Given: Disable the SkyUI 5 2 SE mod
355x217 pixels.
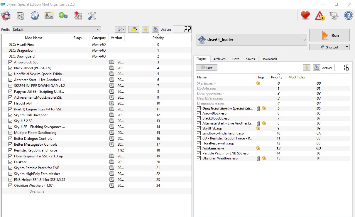Looking at the screenshot, I should click(11, 121).
